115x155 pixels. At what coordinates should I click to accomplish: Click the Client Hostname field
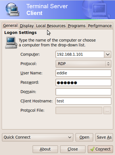pyautogui.click(x=83, y=101)
